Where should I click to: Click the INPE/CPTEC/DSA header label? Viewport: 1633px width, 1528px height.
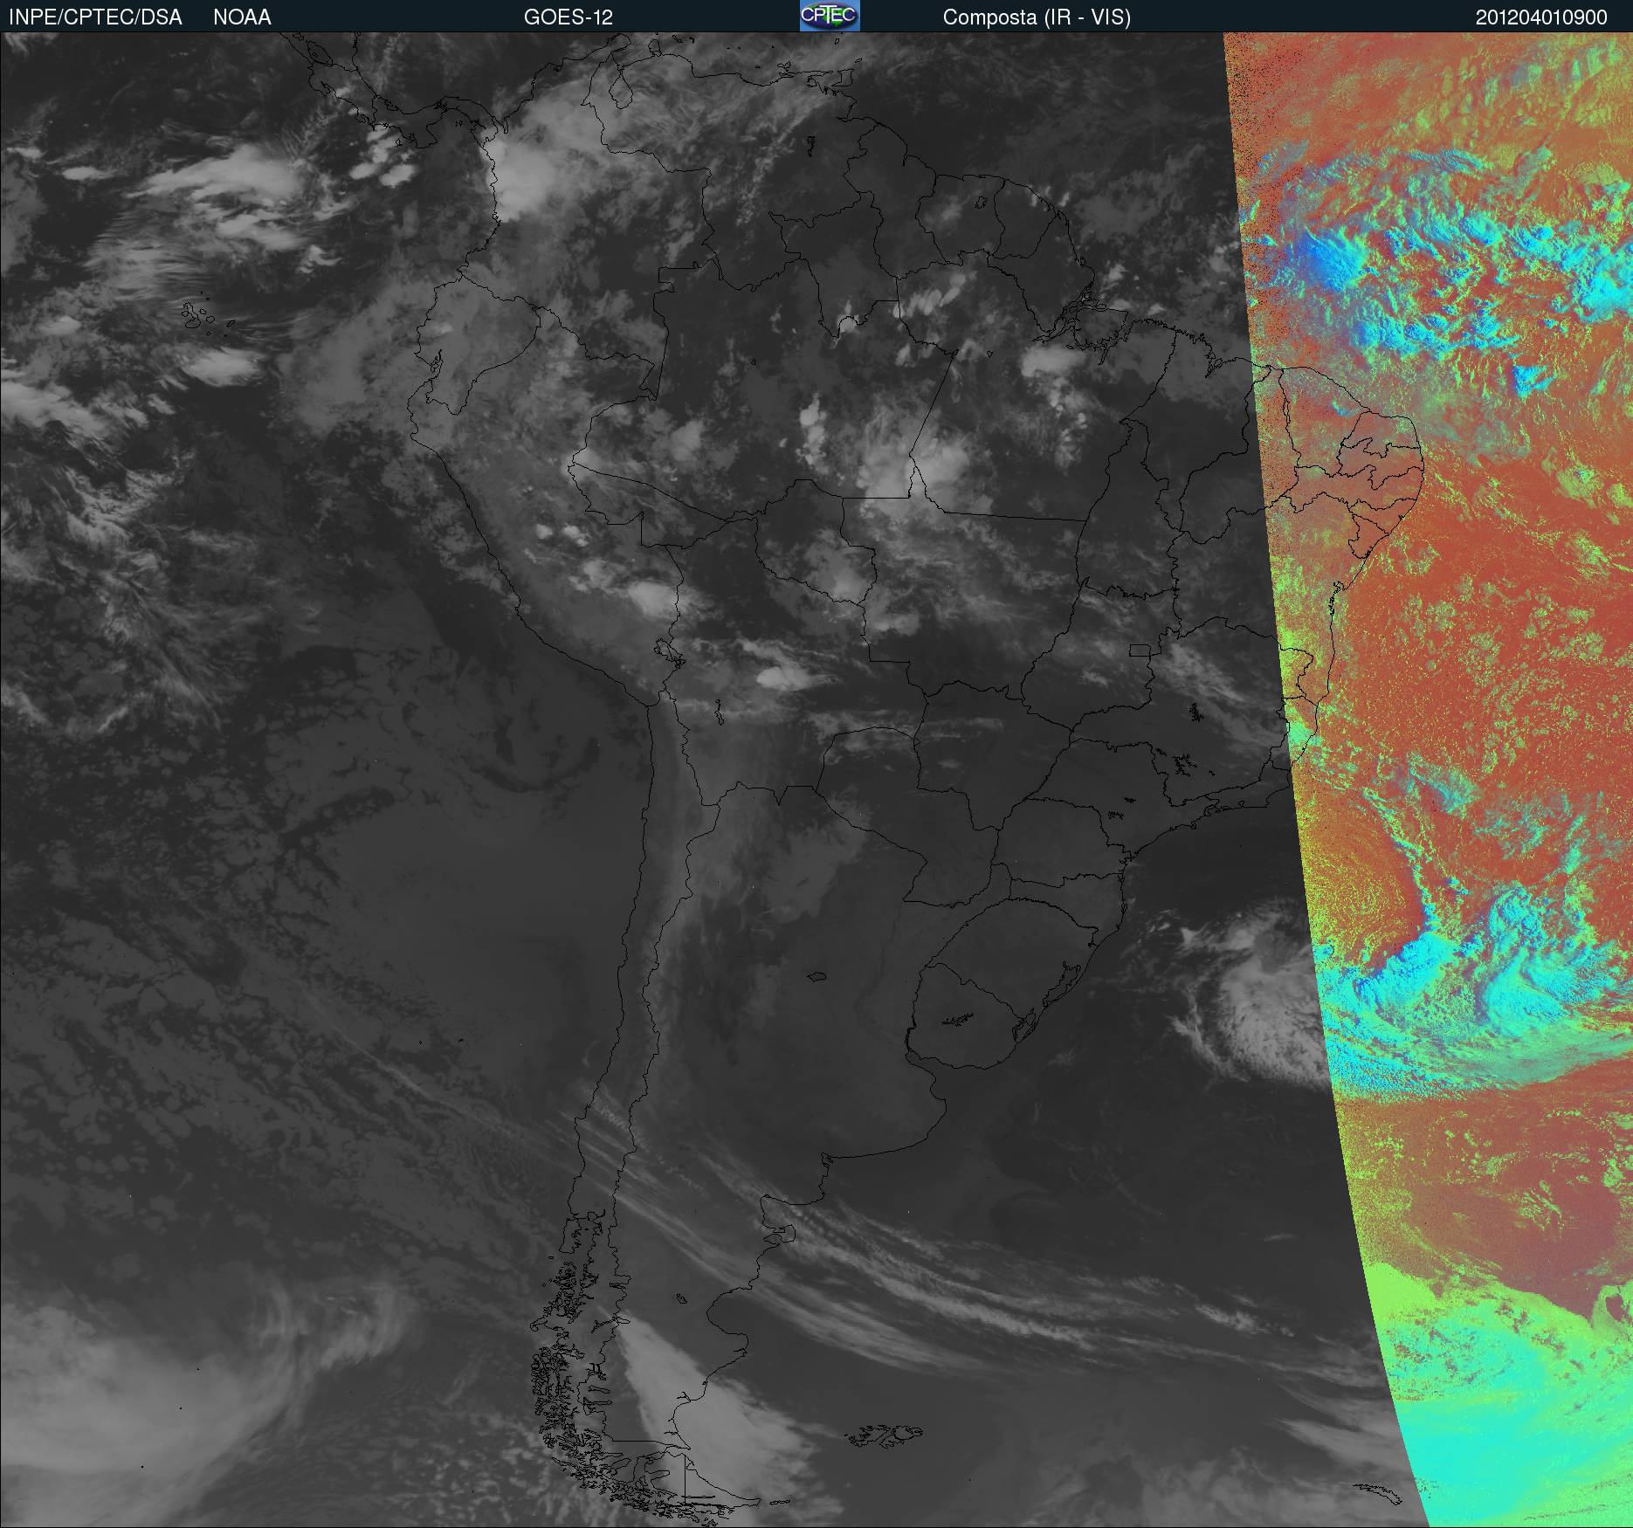(95, 17)
